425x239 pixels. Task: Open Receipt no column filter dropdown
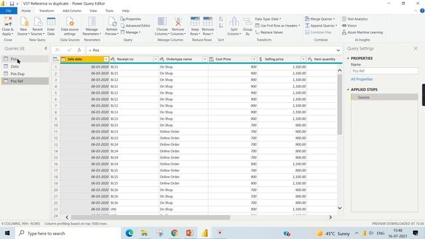(x=155, y=59)
